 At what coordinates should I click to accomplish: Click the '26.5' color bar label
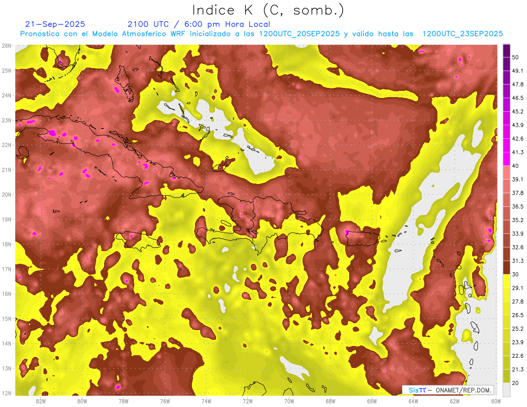tap(517, 315)
